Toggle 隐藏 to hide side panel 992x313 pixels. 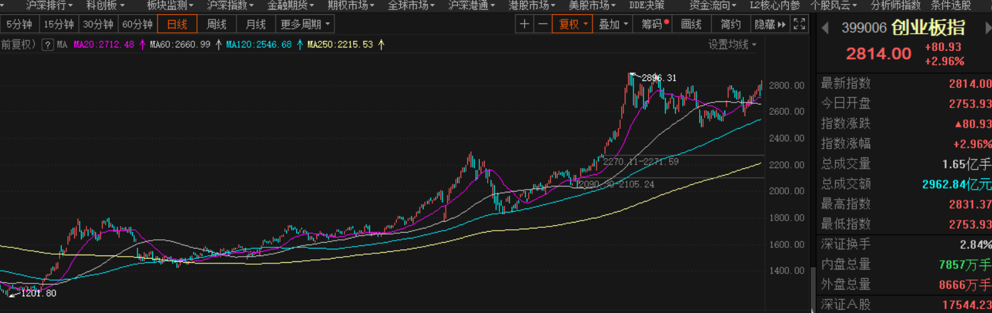pos(769,25)
